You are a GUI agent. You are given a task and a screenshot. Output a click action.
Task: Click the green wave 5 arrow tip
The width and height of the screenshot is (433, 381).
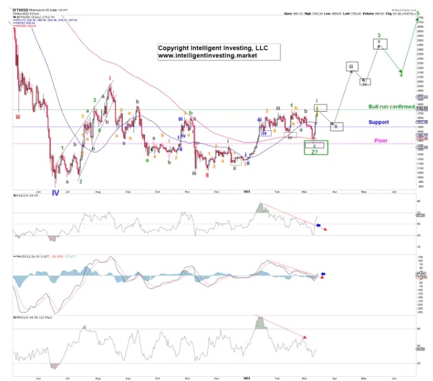coord(418,20)
